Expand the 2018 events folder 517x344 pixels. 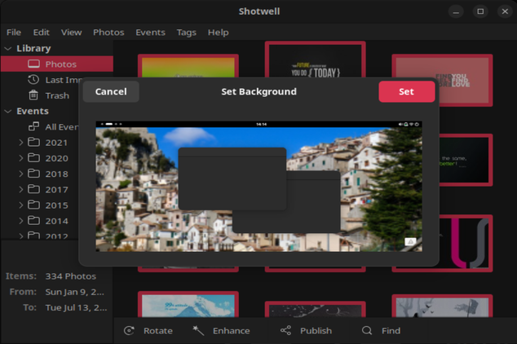click(20, 174)
